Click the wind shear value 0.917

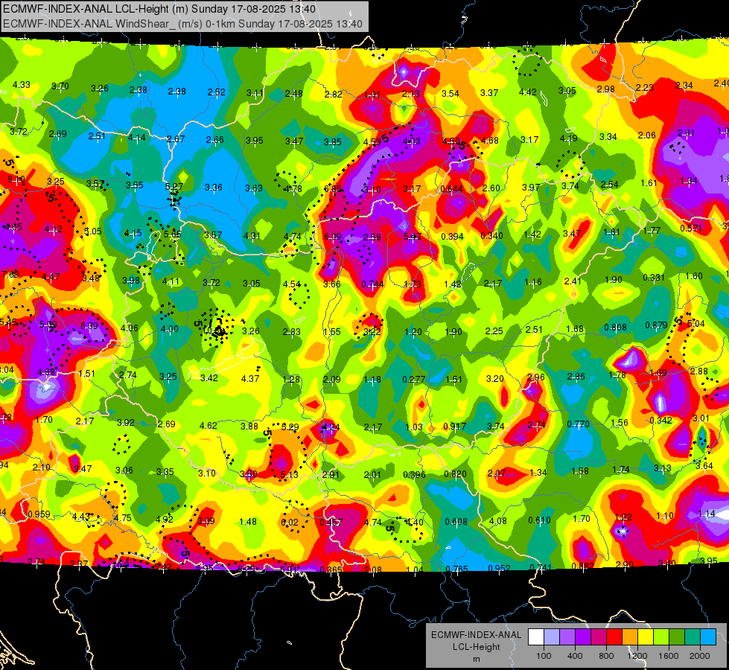tap(455, 426)
